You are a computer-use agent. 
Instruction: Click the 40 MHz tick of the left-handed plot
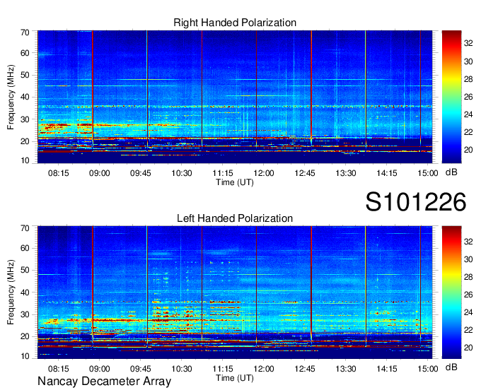click(25, 292)
